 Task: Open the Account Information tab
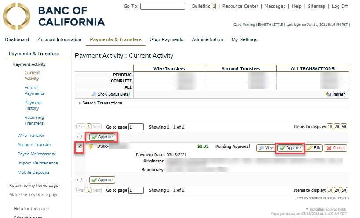pyautogui.click(x=59, y=39)
